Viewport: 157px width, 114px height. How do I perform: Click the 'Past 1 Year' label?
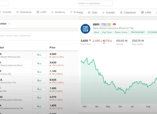pos(86,44)
